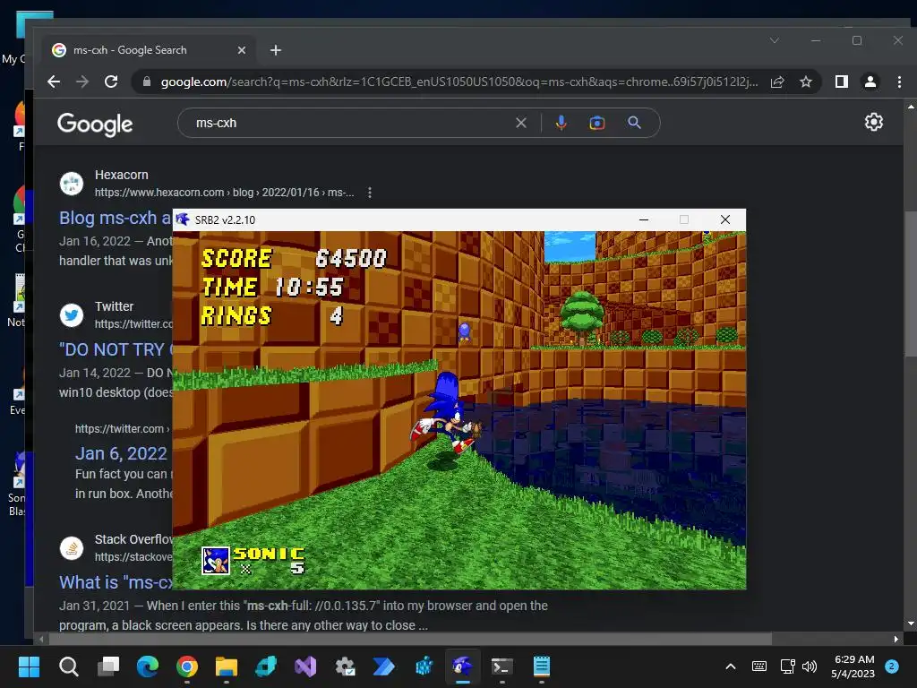Click the share page icon in the address bar

[777, 82]
